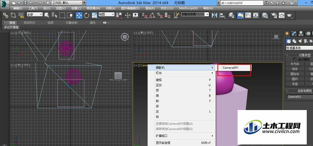
Task: Click the 圆柱体 create button
Action: click(295, 74)
